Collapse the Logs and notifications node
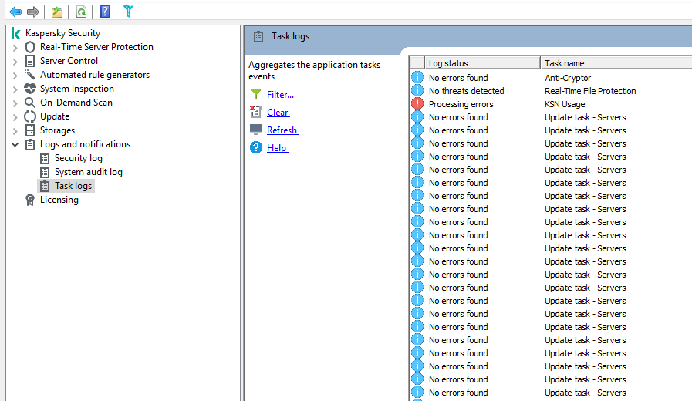 [x=15, y=144]
